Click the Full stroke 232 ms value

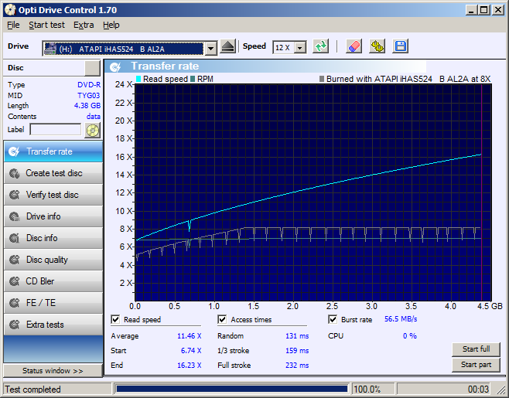(x=297, y=366)
